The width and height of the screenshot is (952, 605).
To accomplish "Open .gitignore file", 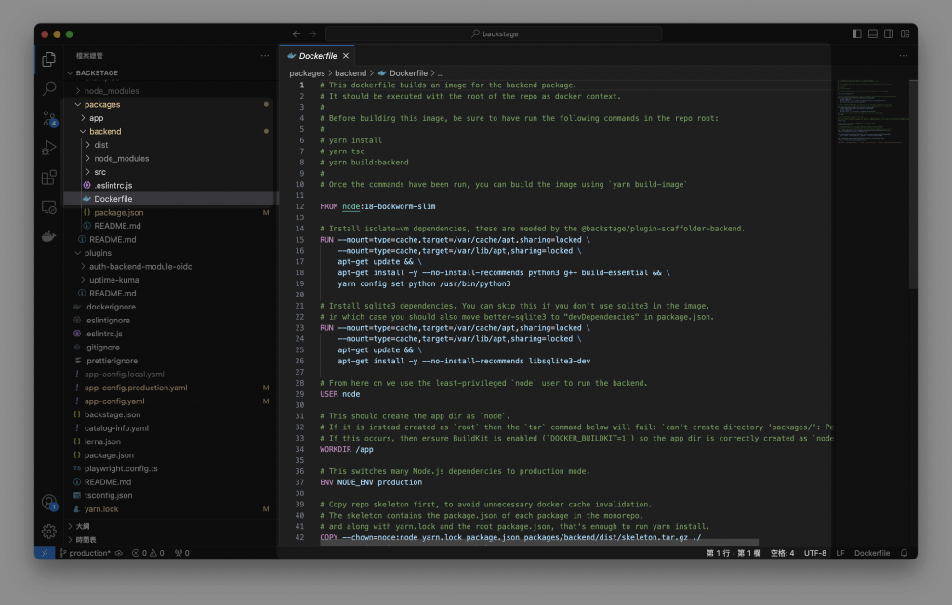I will [x=102, y=347].
